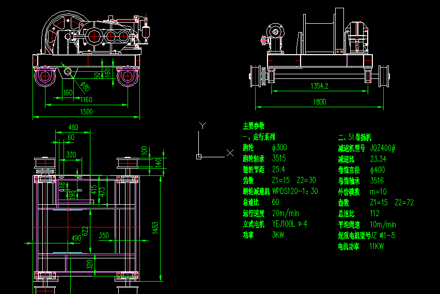Screen dimensions: 440x294
Task: Click the 跑轮轴承 label
Action: 254,159
